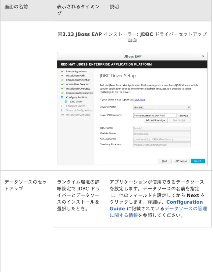The width and height of the screenshot is (213, 272).
Task: Select the Component Selection step
Action: point(78,80)
